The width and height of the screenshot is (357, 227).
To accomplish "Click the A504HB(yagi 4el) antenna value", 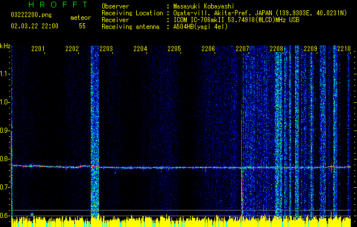I will click(200, 27).
